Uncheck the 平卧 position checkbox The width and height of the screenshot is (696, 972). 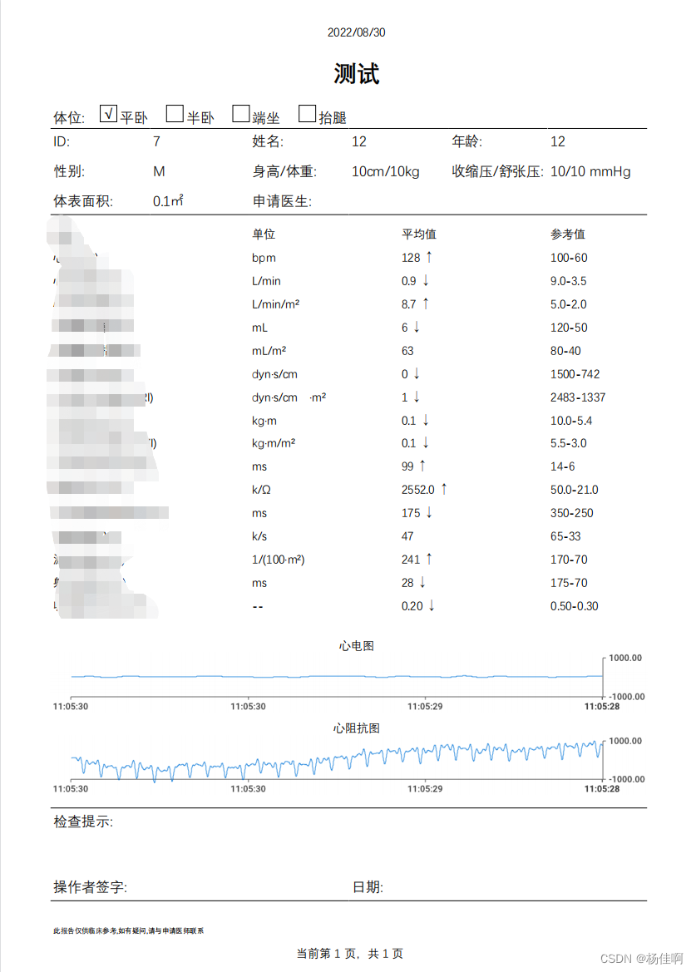tap(108, 112)
